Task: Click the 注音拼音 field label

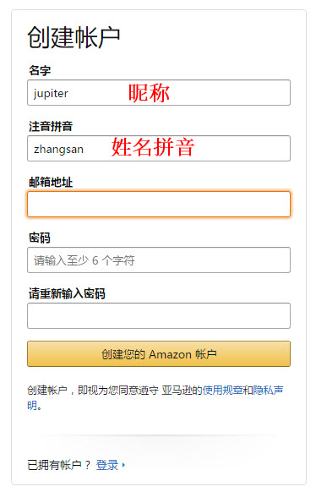Action: point(51,126)
